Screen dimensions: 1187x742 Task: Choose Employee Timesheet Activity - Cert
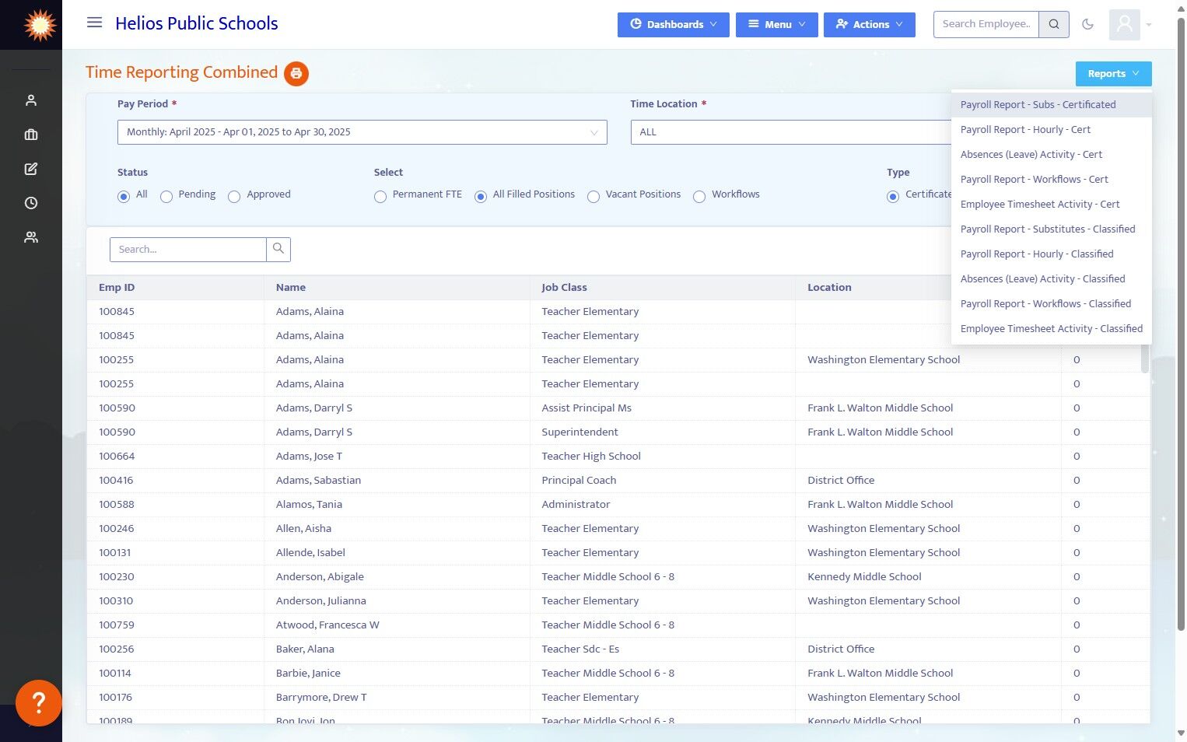click(1052, 205)
